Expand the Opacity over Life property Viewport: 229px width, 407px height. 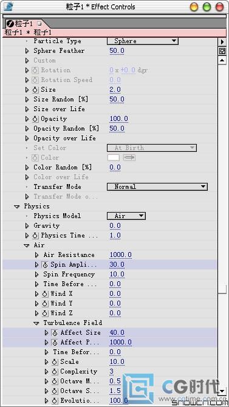coord(27,139)
